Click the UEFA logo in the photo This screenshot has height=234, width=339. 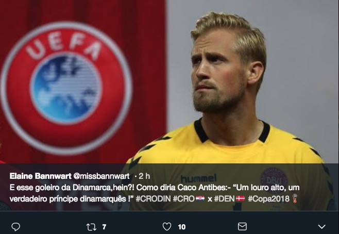pos(66,88)
